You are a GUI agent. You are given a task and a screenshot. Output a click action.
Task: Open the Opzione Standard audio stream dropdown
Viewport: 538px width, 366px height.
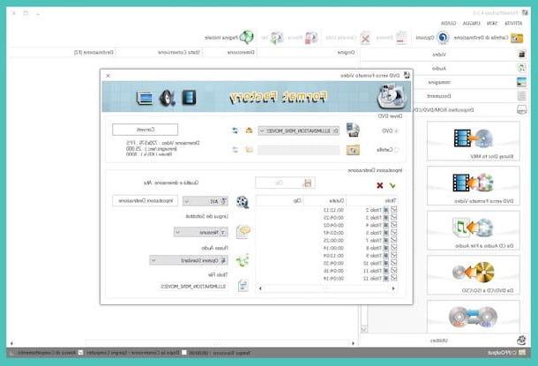coord(189,260)
